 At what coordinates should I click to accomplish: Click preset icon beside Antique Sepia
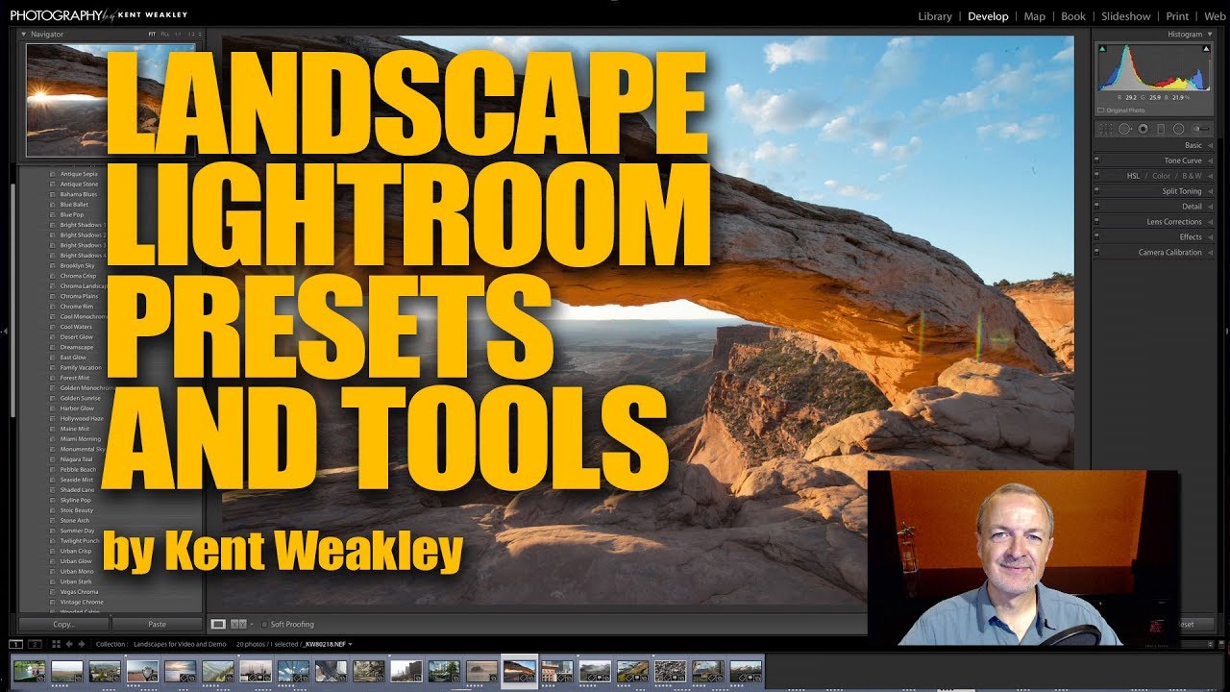pyautogui.click(x=52, y=174)
